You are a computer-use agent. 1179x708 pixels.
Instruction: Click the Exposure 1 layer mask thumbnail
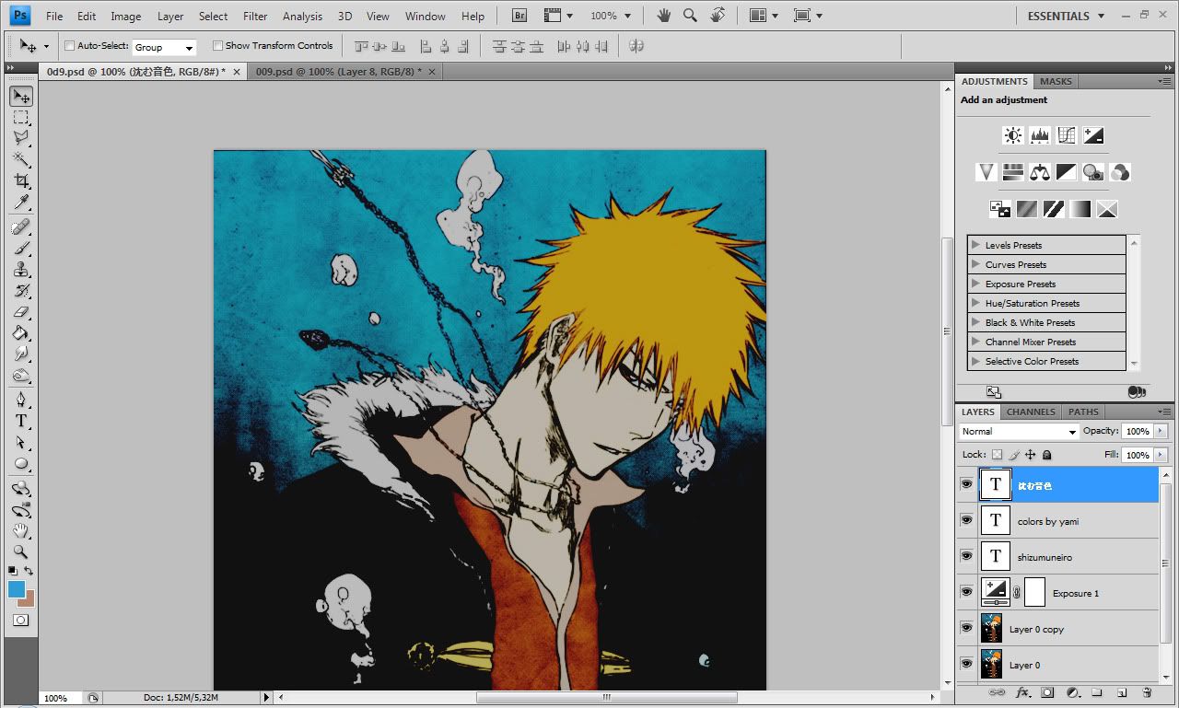[1034, 592]
